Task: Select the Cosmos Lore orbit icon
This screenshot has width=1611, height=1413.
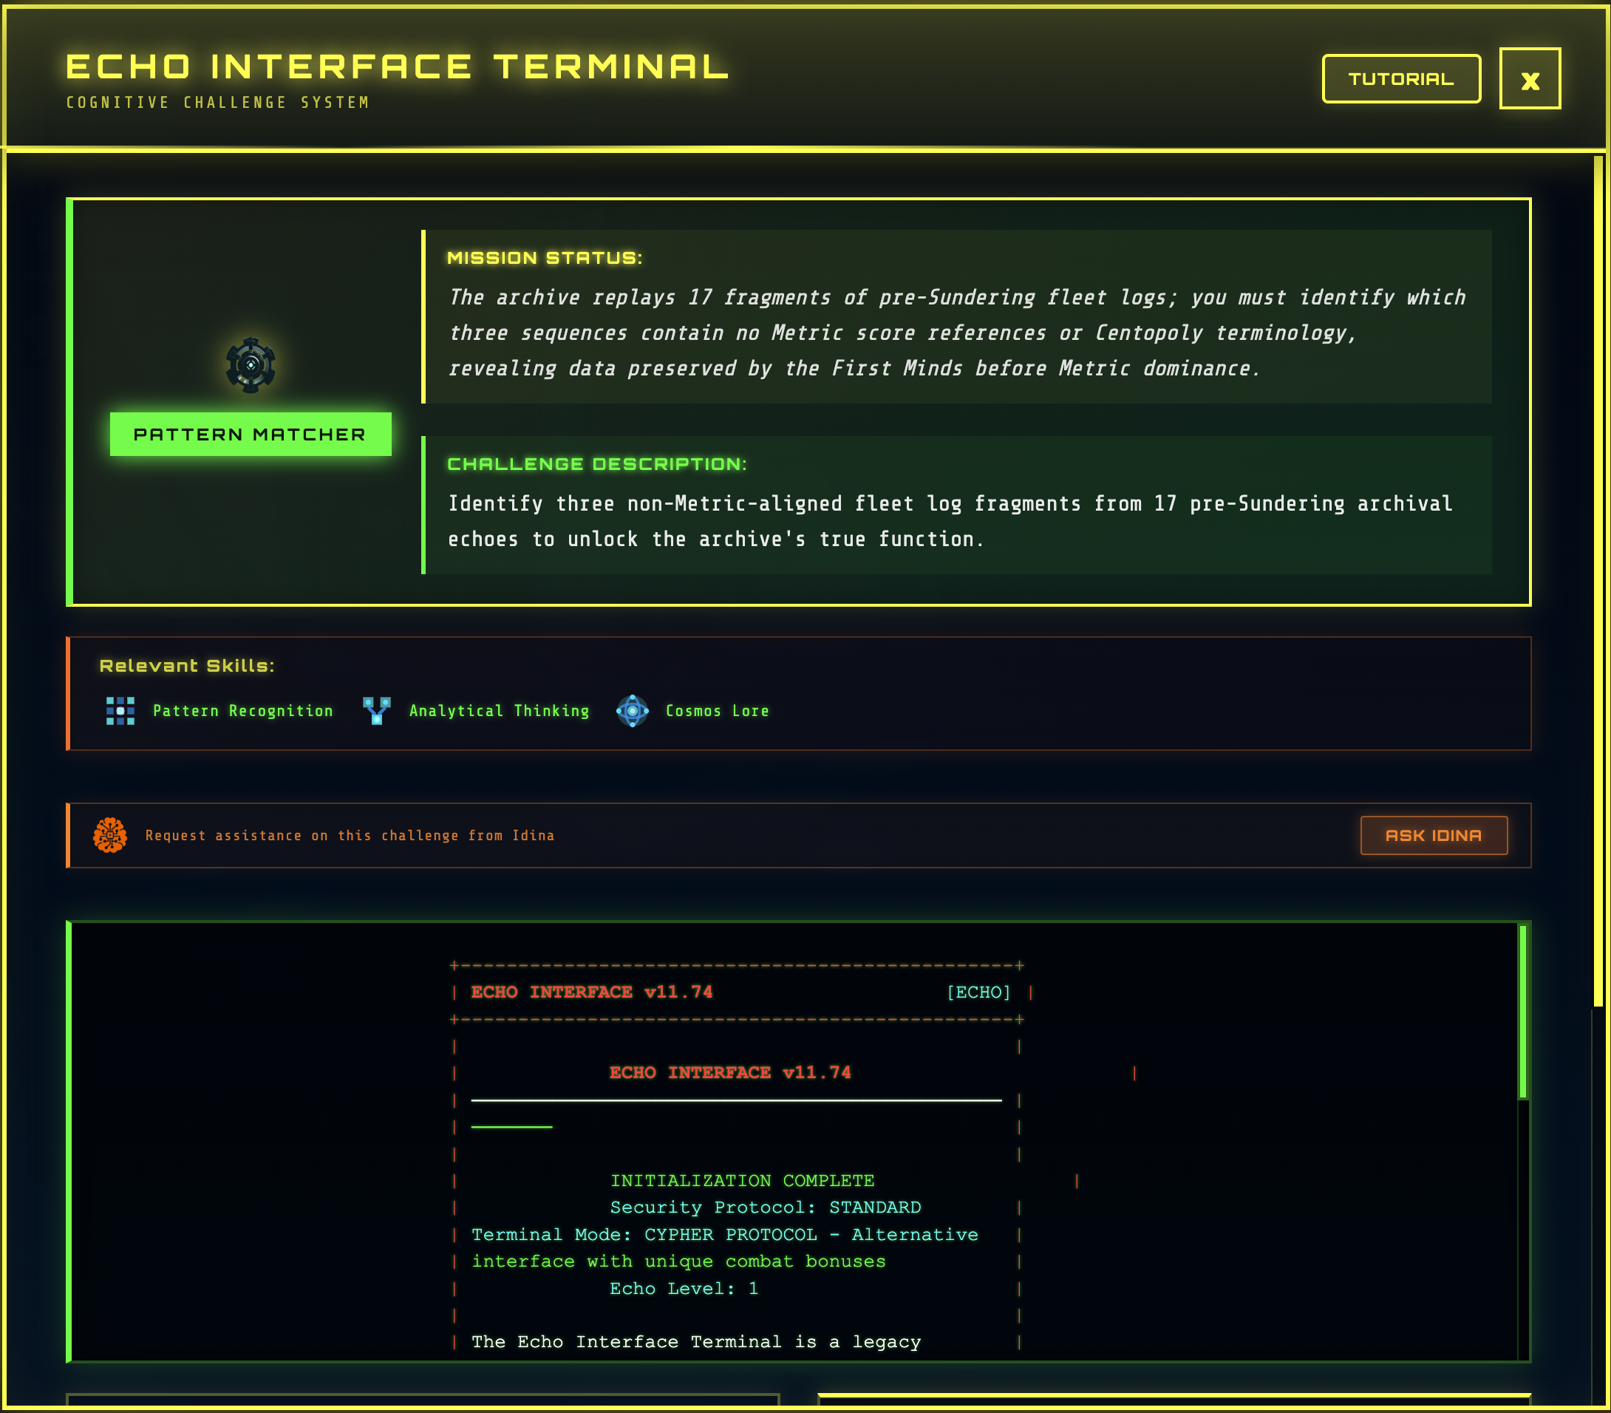Action: point(632,711)
